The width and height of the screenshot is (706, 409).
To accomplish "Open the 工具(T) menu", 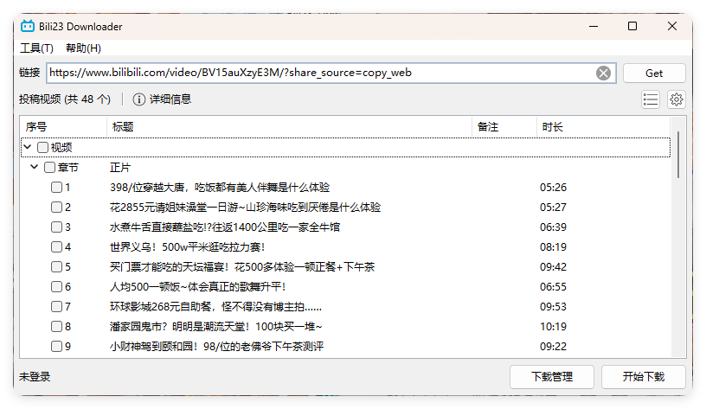I will (x=36, y=48).
